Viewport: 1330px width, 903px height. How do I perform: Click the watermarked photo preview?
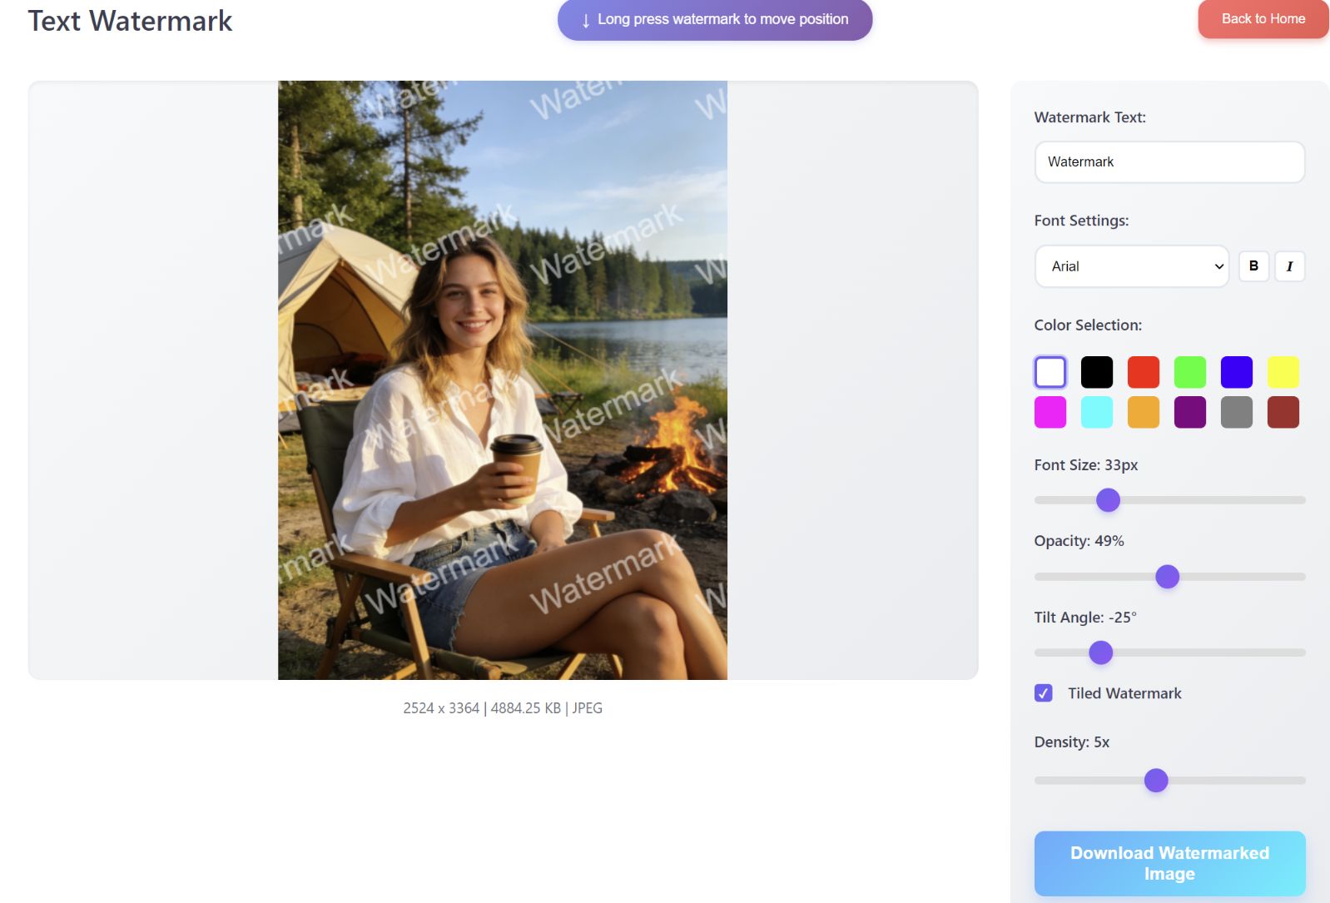click(503, 380)
